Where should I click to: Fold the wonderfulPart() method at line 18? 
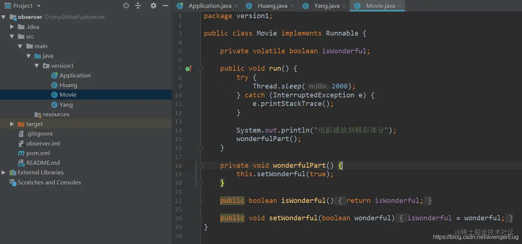tap(201, 166)
